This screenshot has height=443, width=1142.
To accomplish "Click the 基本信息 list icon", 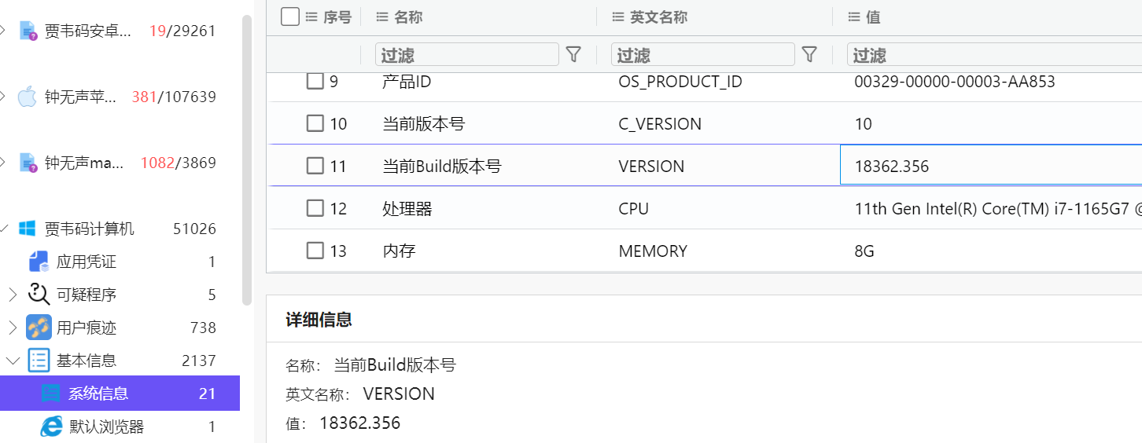I will [39, 361].
